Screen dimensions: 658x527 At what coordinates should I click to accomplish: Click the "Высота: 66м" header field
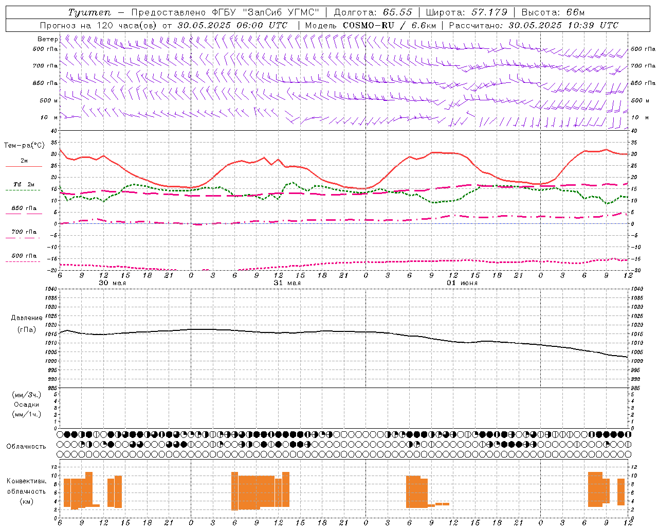[x=553, y=12]
